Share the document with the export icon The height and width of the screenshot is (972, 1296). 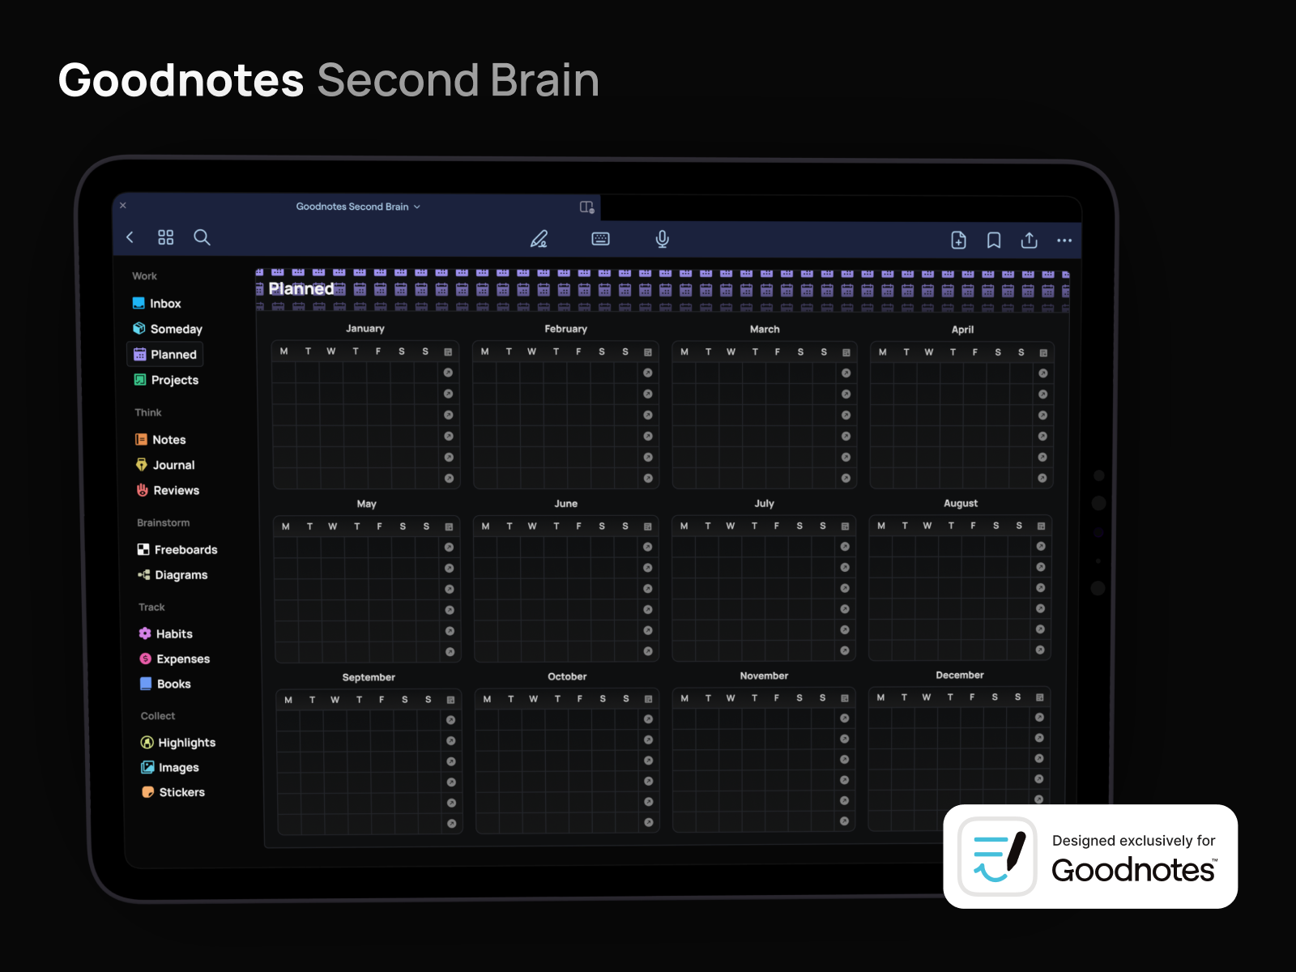click(x=1030, y=240)
